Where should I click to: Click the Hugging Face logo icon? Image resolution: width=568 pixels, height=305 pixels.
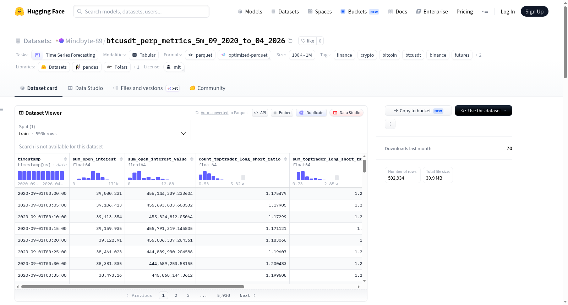click(20, 11)
